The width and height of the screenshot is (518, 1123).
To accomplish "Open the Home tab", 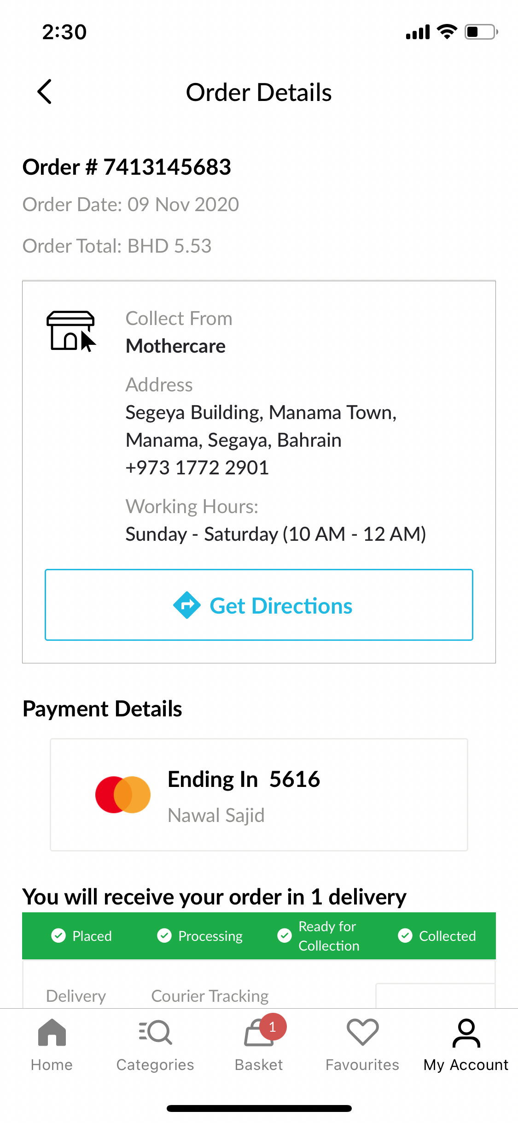I will pos(52,1044).
